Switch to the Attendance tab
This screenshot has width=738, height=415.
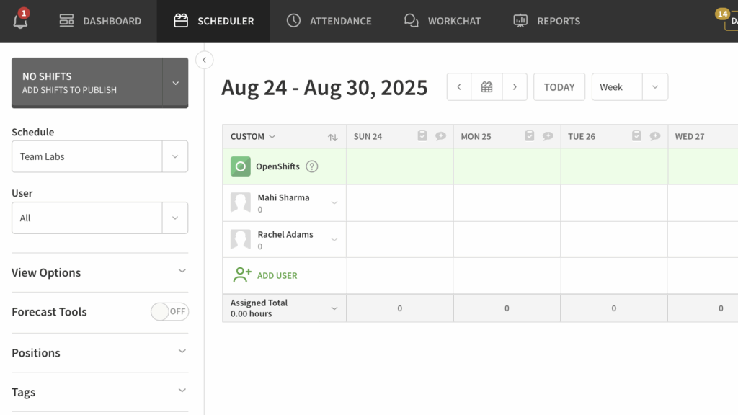329,21
